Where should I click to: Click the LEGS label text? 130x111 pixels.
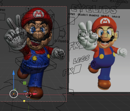tap(81, 59)
